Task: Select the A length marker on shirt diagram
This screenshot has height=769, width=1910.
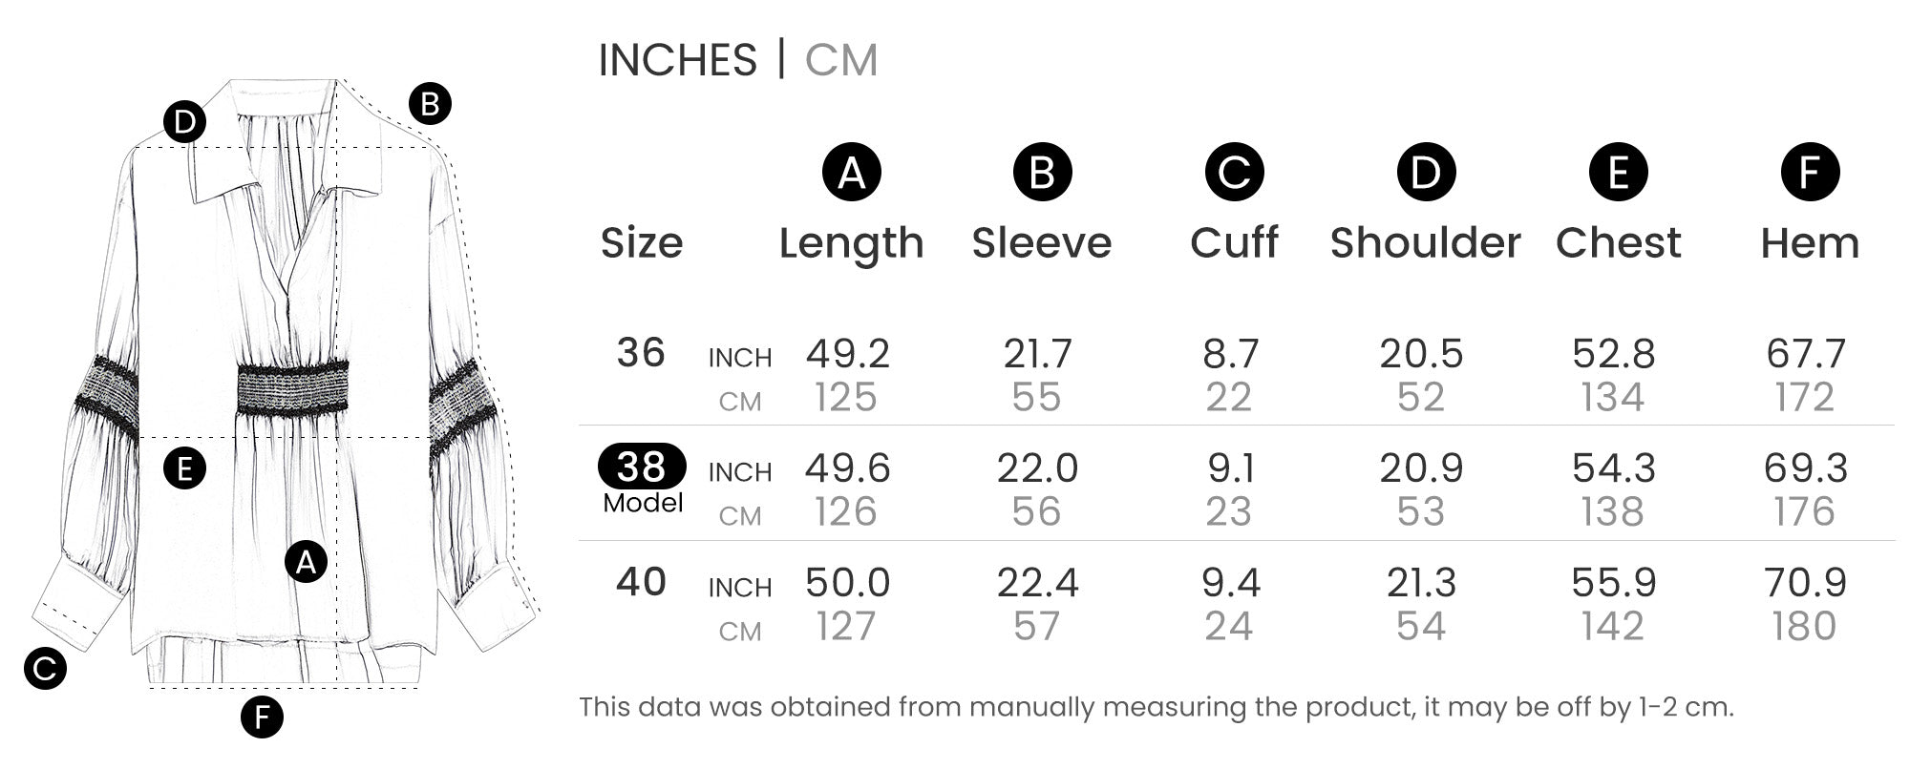Action: click(306, 561)
